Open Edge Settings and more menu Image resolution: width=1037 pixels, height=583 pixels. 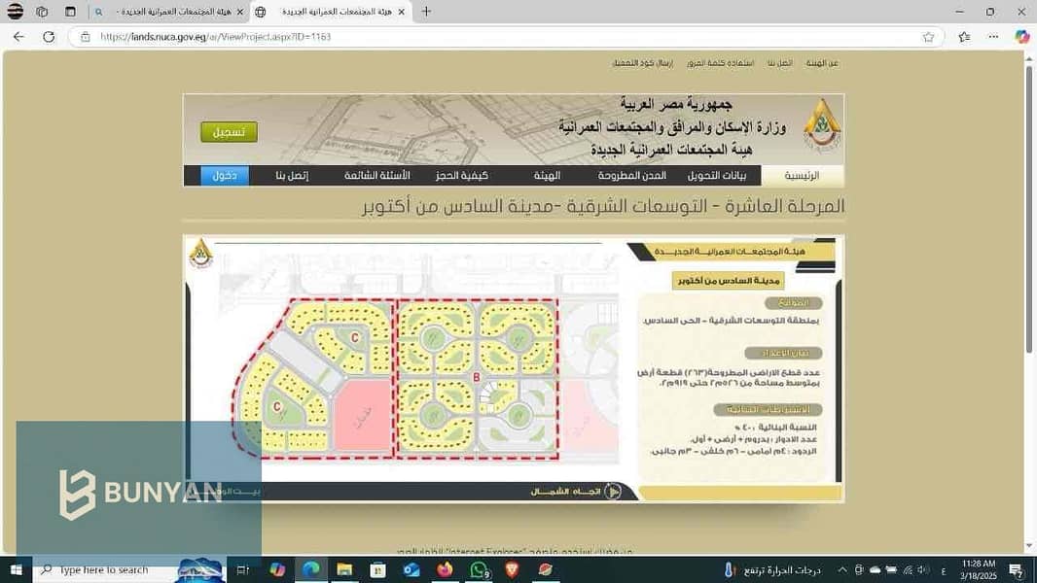pyautogui.click(x=993, y=37)
